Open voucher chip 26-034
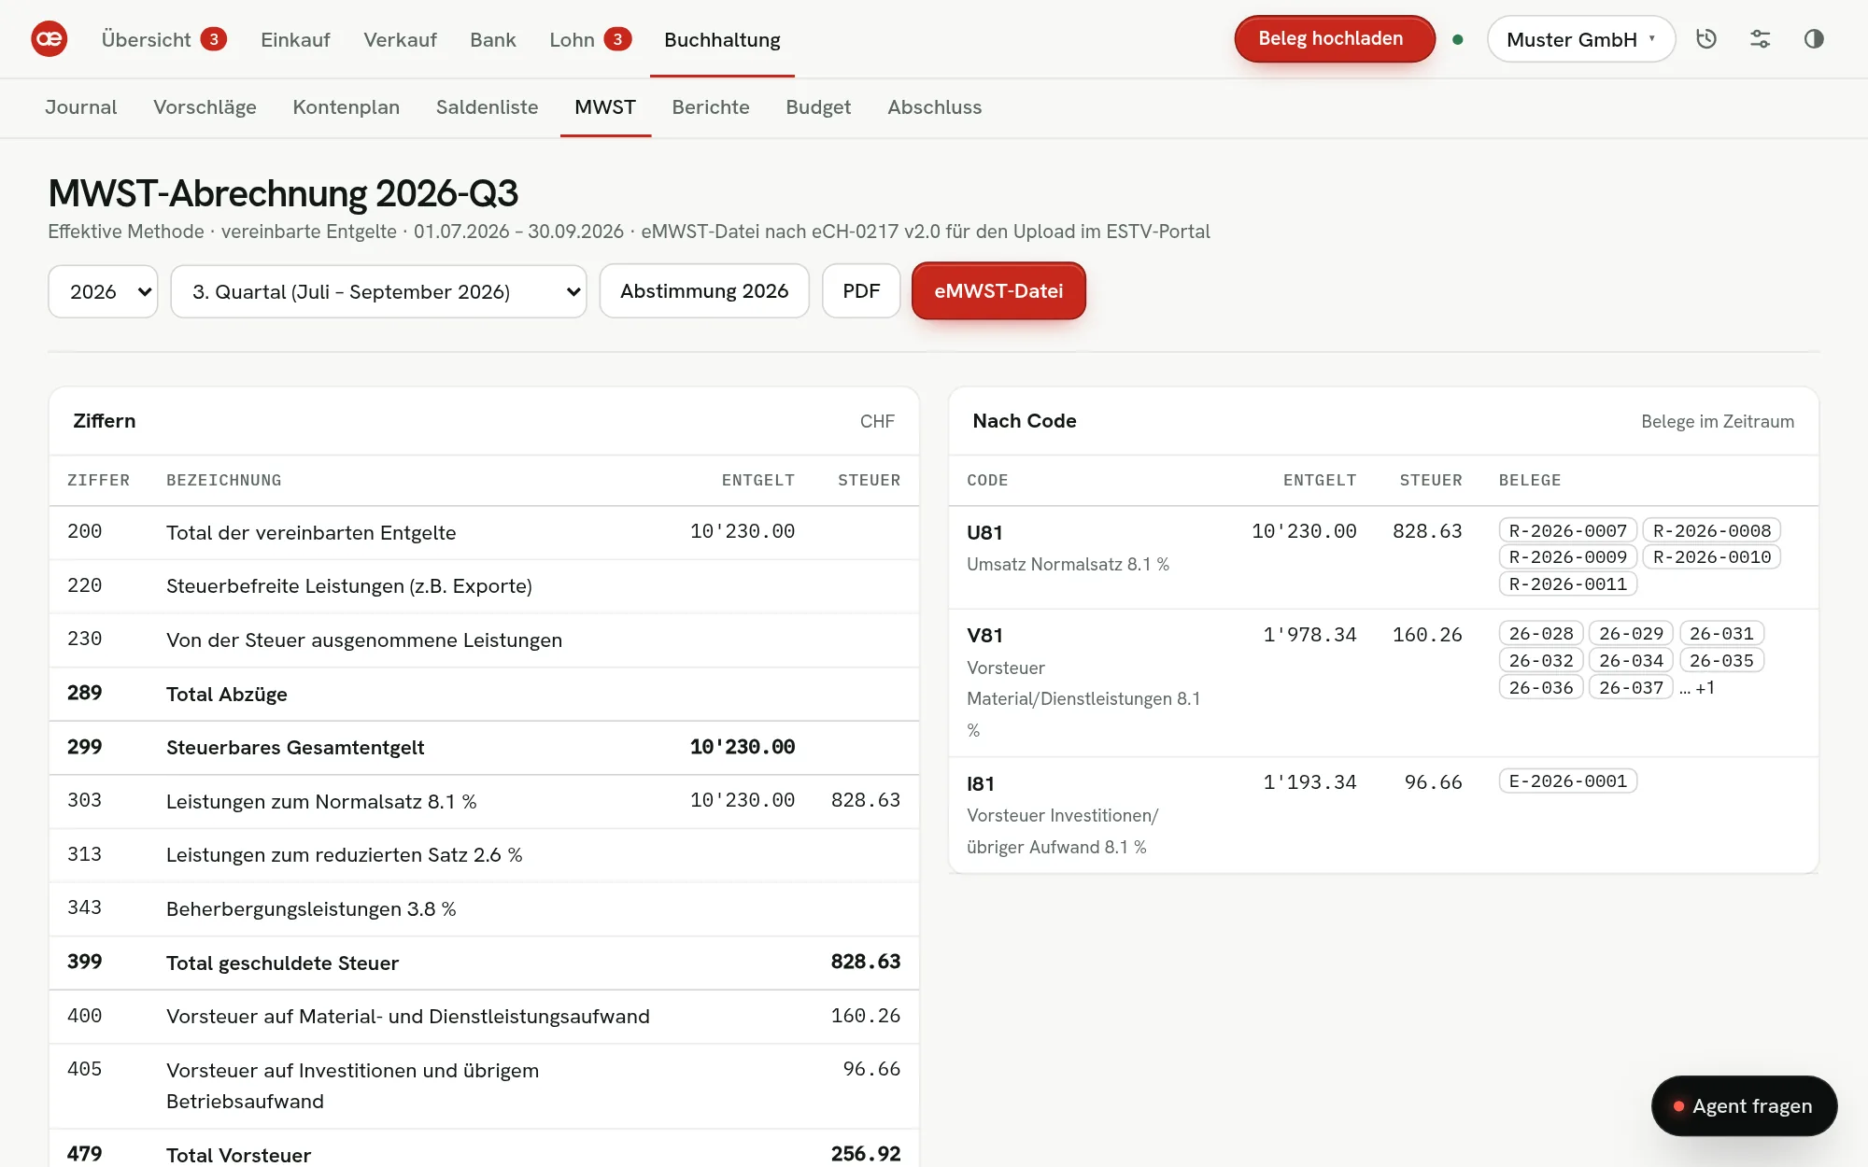This screenshot has width=1868, height=1167. click(x=1631, y=661)
